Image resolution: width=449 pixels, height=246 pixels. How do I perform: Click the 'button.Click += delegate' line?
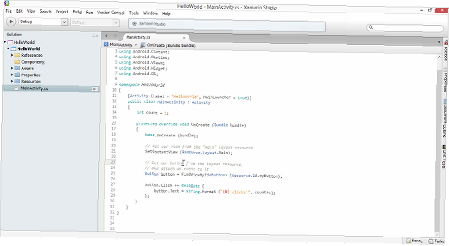click(174, 185)
